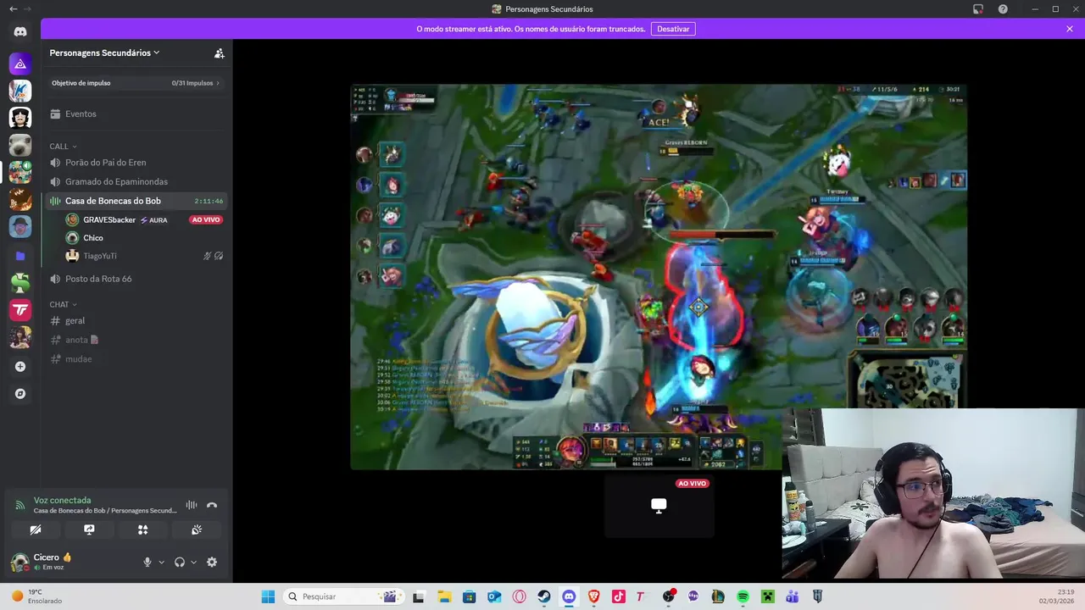Mute the microphone
The width and height of the screenshot is (1085, 610).
tap(147, 562)
